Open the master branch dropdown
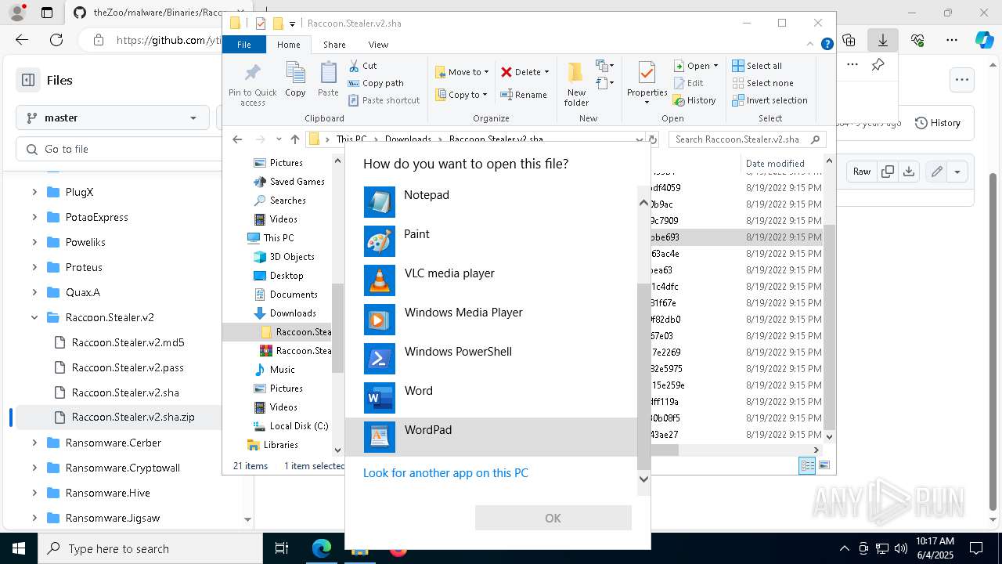Screen dimensions: 1002x564 [x=113, y=117]
